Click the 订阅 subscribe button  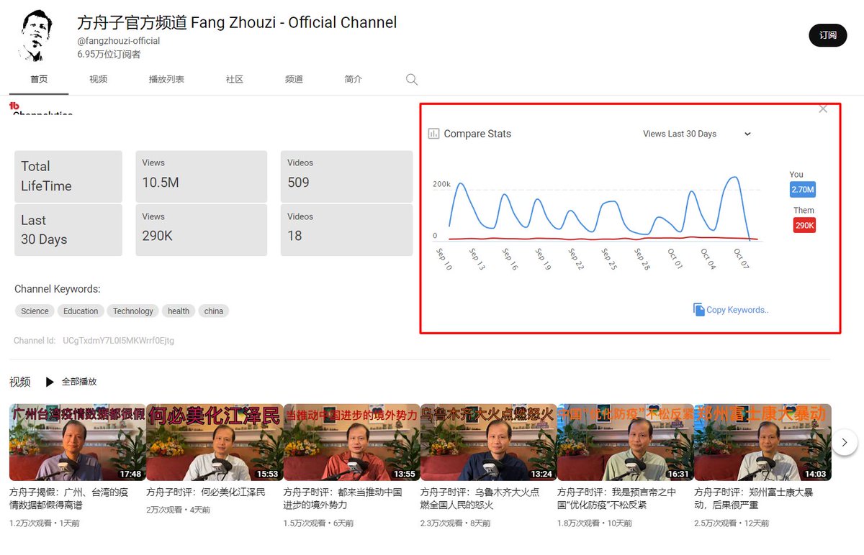pos(828,35)
